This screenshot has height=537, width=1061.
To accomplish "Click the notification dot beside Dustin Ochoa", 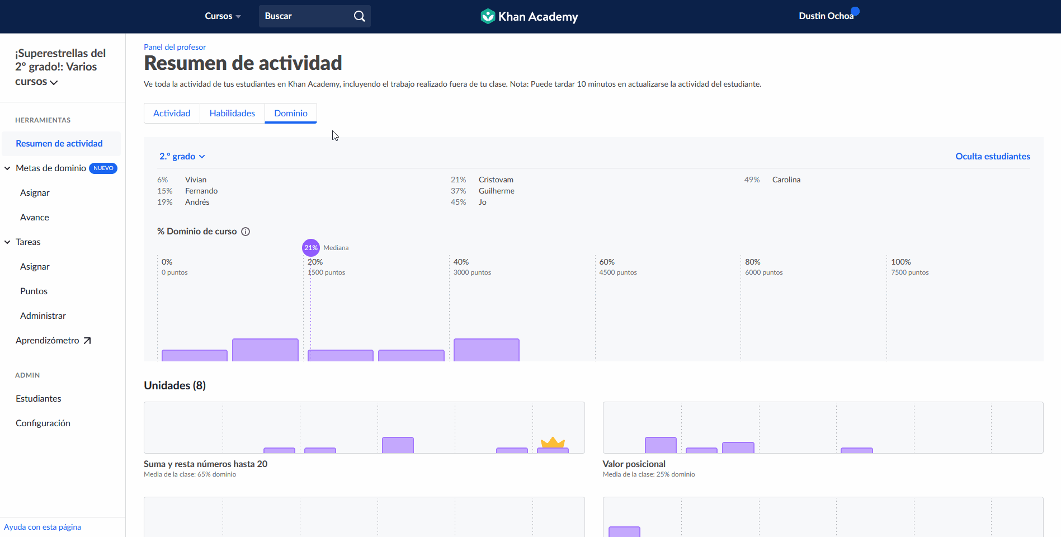I will [855, 11].
